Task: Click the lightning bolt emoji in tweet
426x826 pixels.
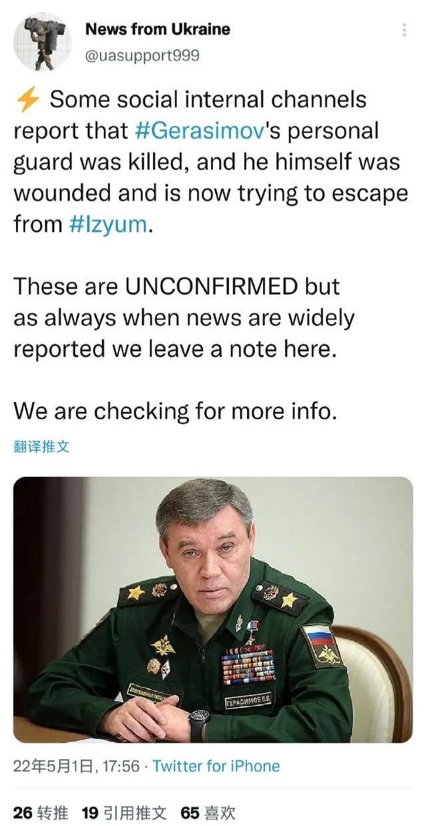Action: click(27, 100)
